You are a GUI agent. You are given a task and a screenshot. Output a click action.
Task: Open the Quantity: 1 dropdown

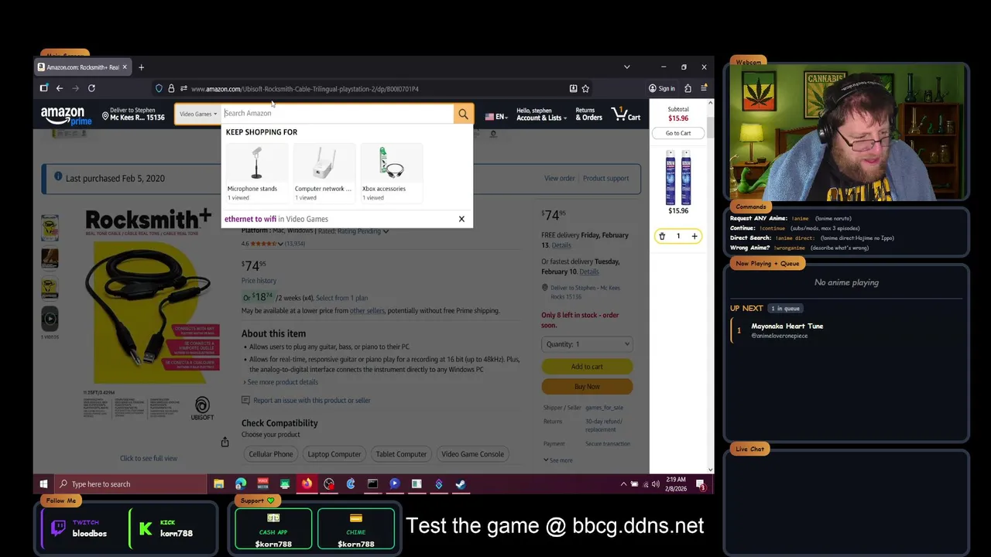click(x=587, y=344)
